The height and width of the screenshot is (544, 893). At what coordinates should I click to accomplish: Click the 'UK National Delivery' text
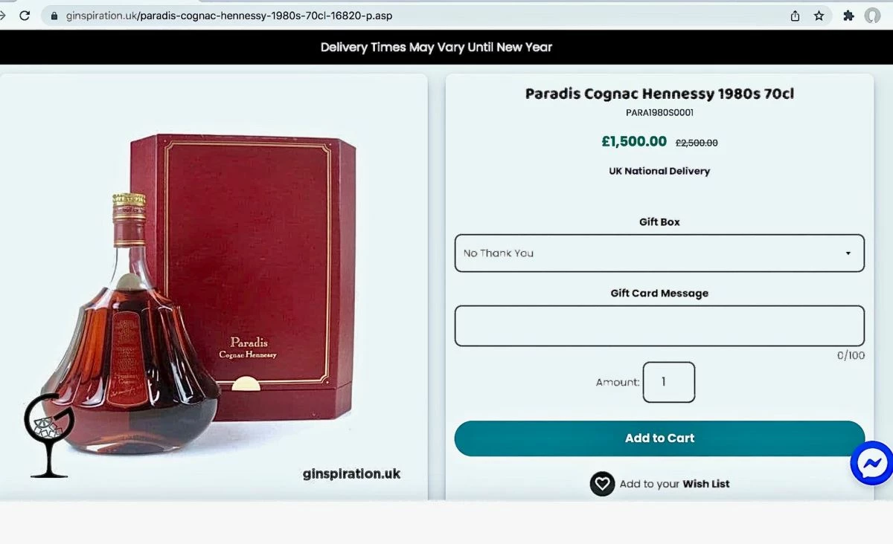click(x=659, y=171)
